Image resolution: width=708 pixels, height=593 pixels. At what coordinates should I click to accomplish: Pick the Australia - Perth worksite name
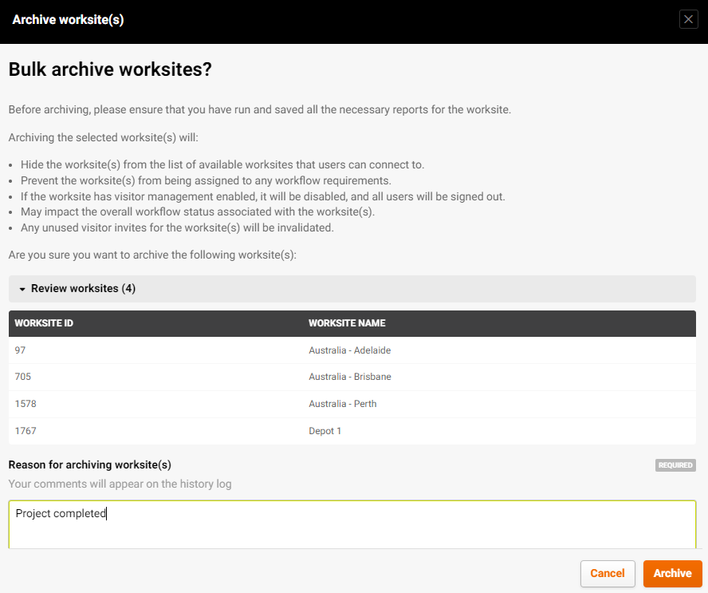pyautogui.click(x=342, y=404)
